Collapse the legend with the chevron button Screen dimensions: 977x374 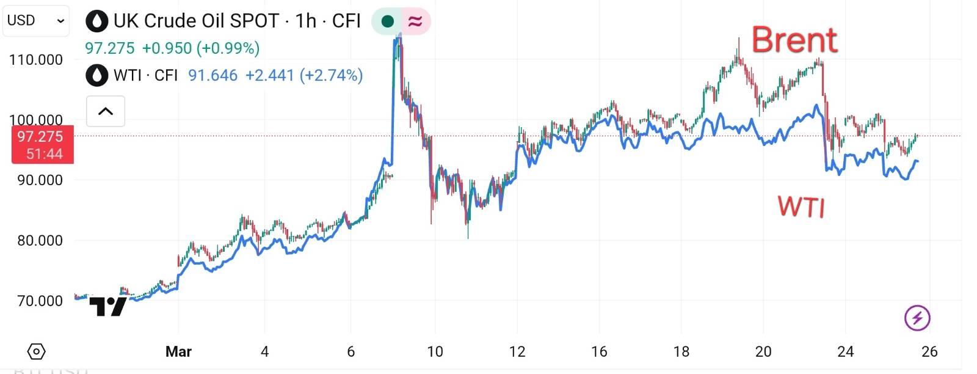106,111
